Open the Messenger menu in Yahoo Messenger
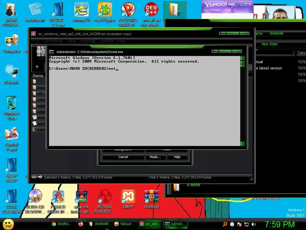The height and width of the screenshot is (230, 306). (212, 10)
